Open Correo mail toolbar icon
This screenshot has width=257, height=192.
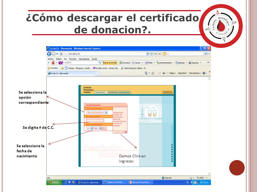click(x=136, y=63)
